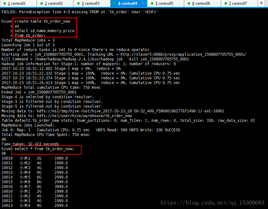Click the 18:51:24,413 Stage-1 log line
The height and width of the screenshot is (209, 268).
(x=91, y=83)
